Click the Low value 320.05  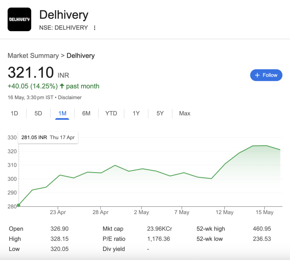click(x=59, y=249)
